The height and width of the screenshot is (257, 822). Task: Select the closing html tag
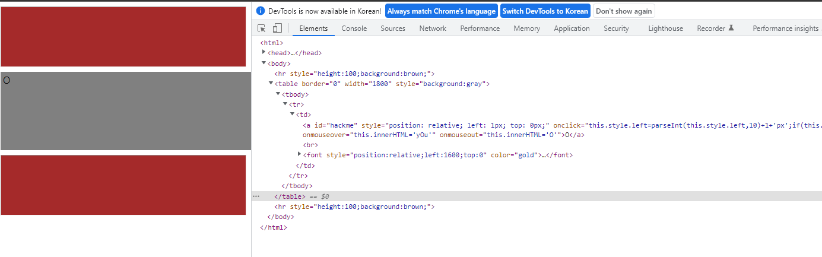click(x=274, y=227)
